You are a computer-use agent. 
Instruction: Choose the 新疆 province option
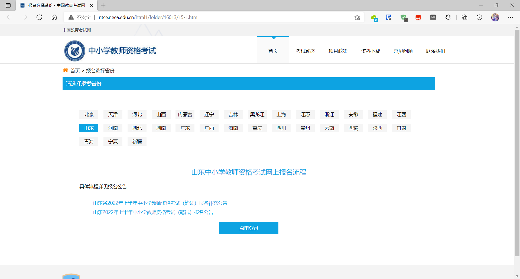(x=137, y=142)
